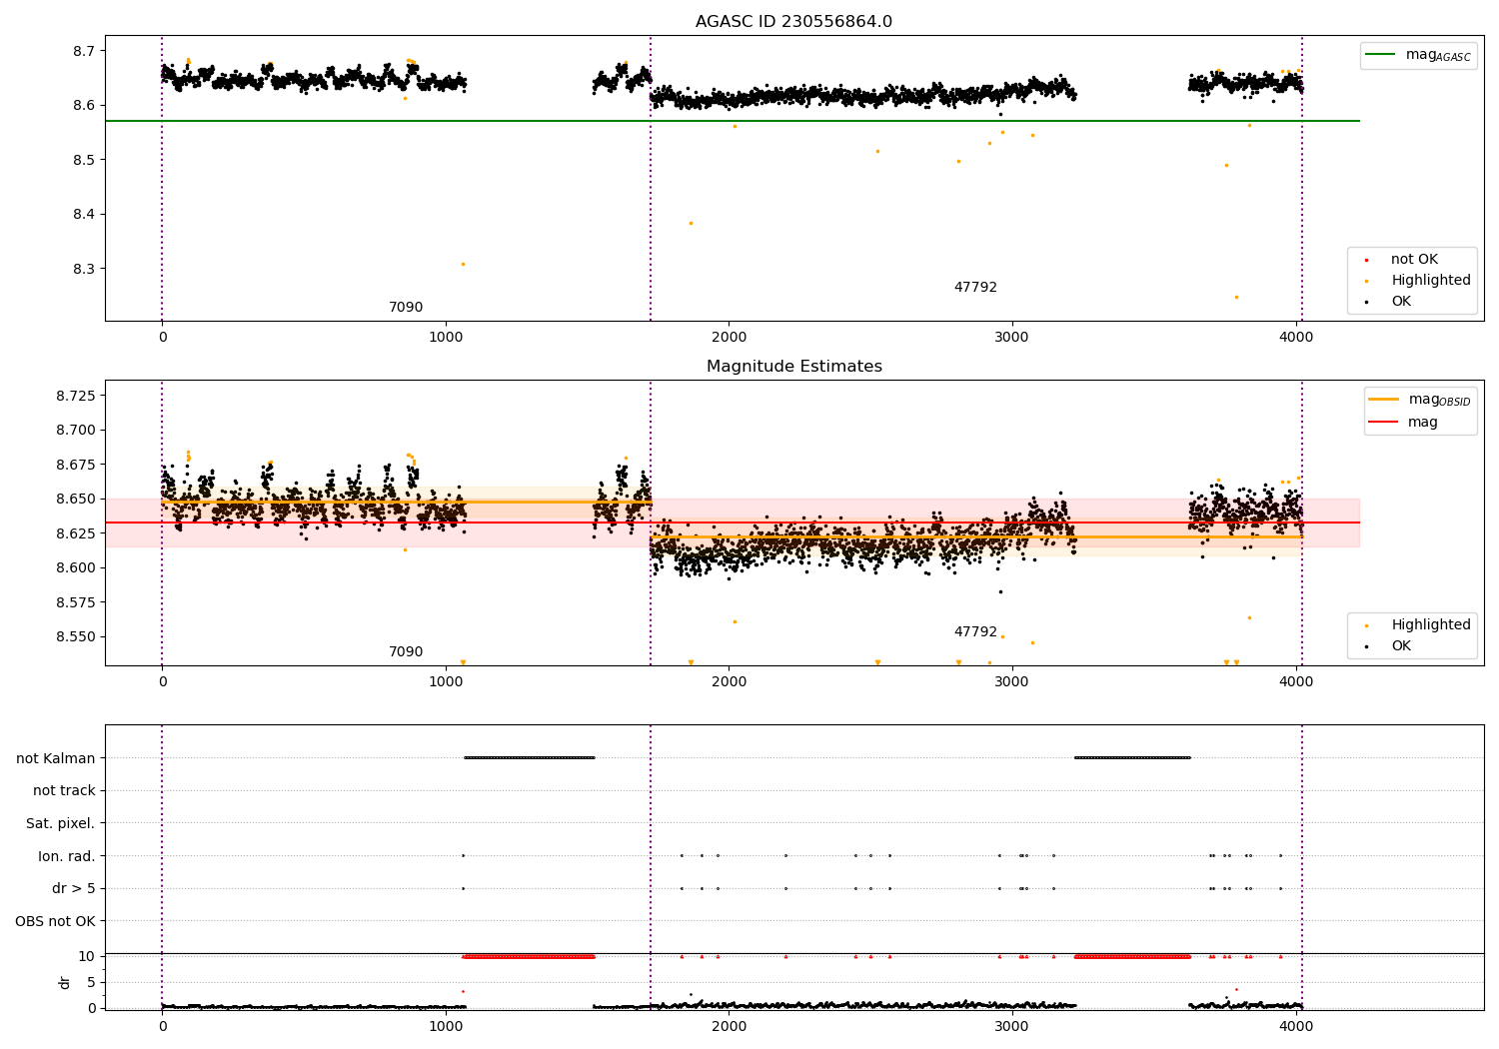Click the 'not track' row label
This screenshot has height=1049, width=1499.
click(64, 791)
